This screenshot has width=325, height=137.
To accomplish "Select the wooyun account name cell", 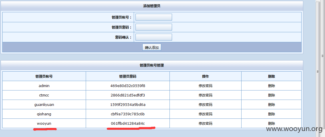I will [x=44, y=124].
